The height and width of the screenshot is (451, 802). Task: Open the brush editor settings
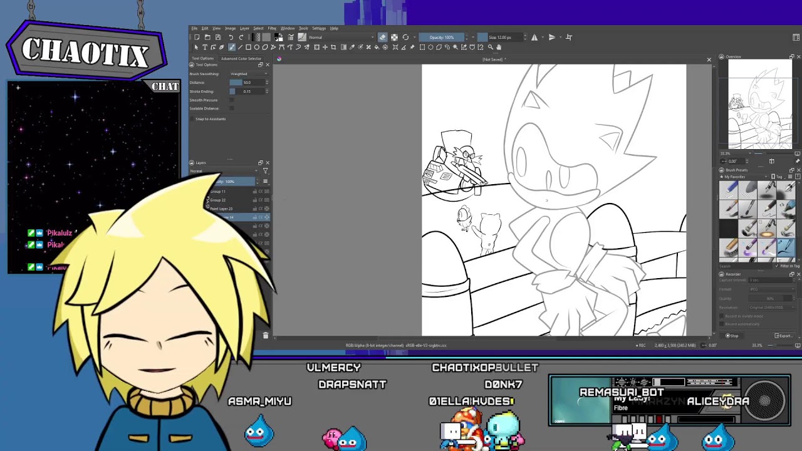click(x=290, y=37)
